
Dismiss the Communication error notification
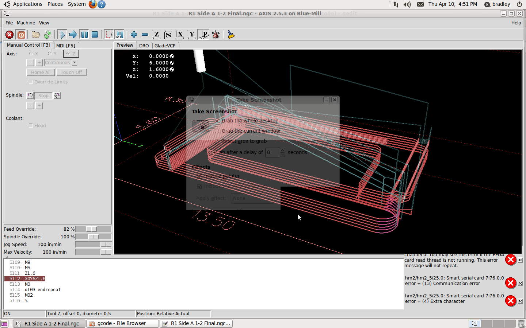point(521,283)
